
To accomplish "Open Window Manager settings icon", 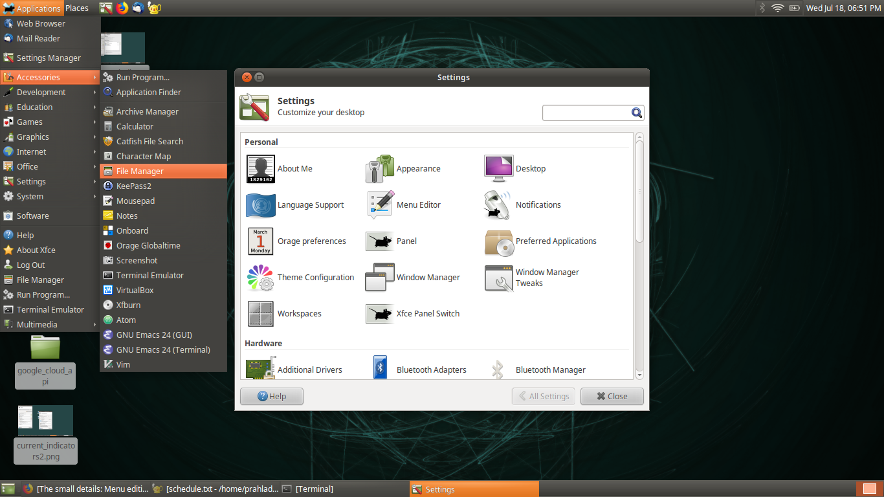I will point(380,278).
